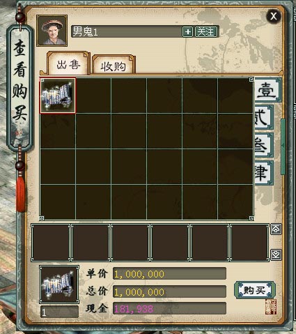Click the 购买 purchase button
296x334 pixels.
[x=255, y=290]
